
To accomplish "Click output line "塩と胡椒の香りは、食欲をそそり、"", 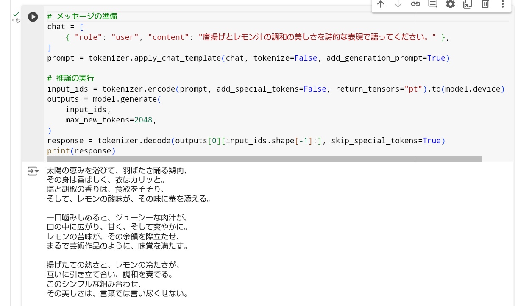I will pyautogui.click(x=106, y=189).
